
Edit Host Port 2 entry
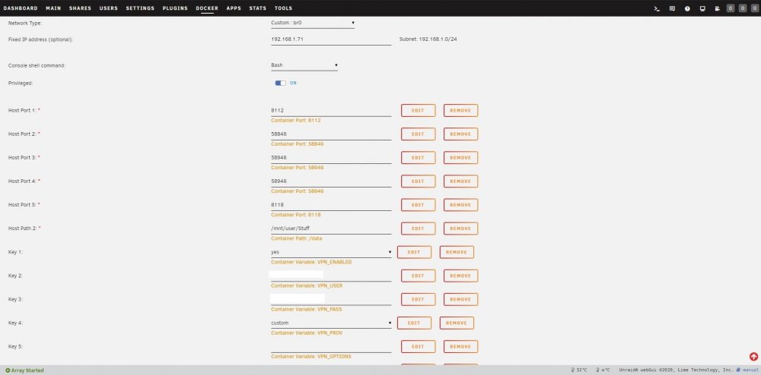[418, 134]
